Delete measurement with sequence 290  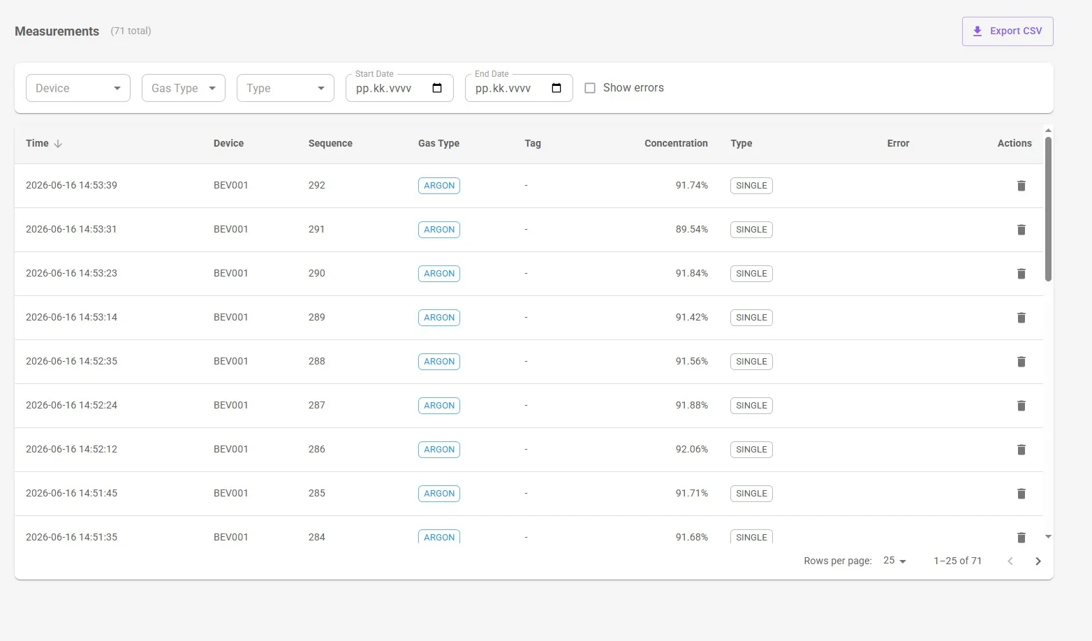coord(1021,274)
